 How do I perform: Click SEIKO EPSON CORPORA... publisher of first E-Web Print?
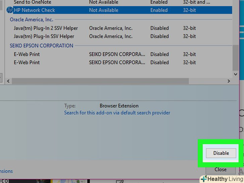[117, 54]
